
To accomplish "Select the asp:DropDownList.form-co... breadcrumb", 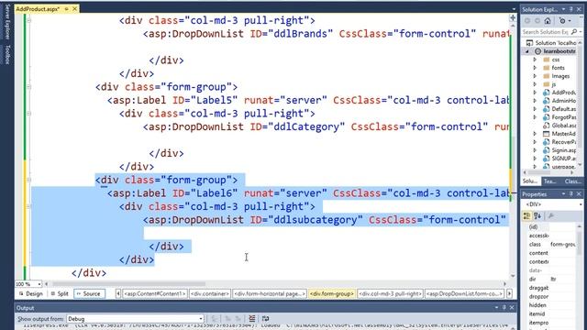I will (465, 293).
